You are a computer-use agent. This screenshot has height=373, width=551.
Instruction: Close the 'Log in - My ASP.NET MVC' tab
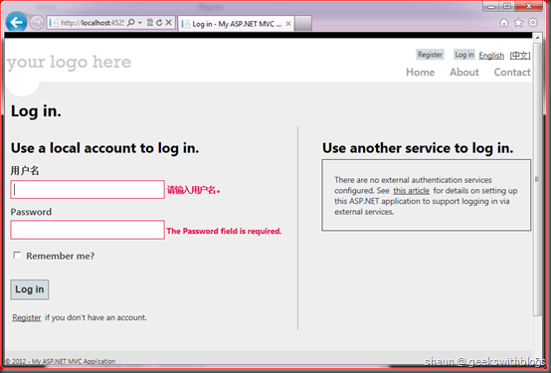(288, 24)
